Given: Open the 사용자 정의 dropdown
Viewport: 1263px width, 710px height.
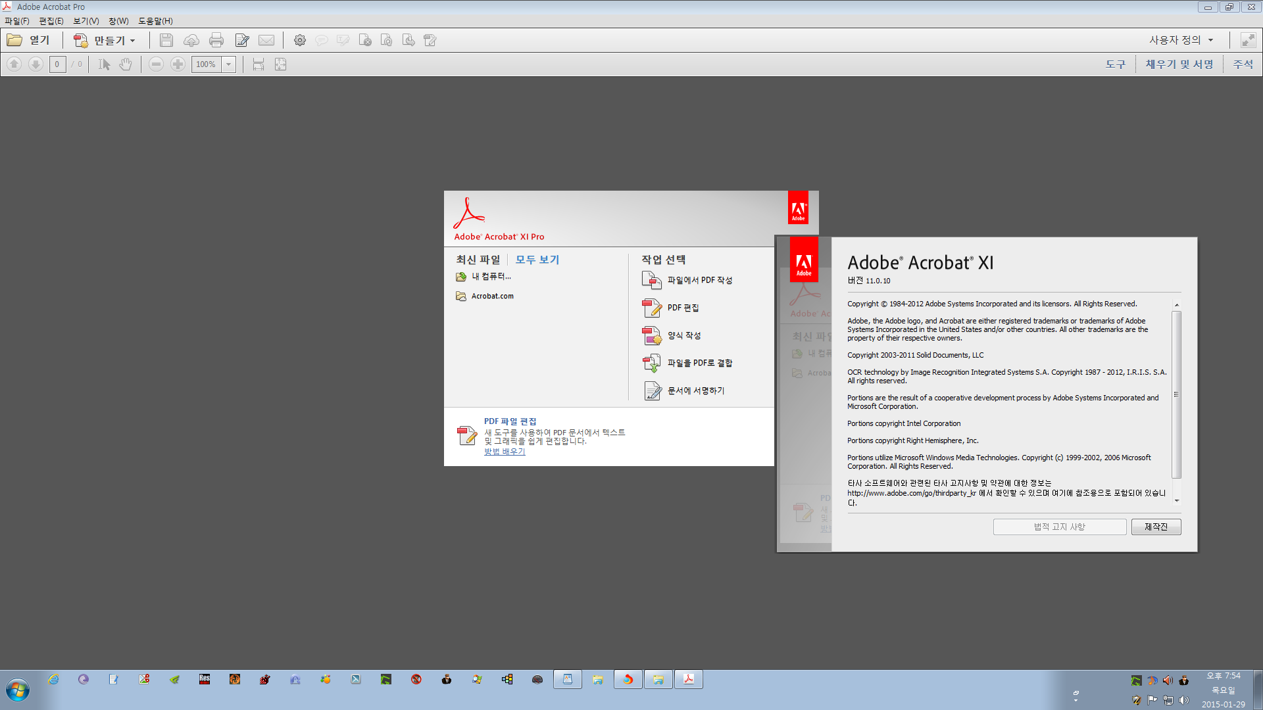Looking at the screenshot, I should tap(1181, 40).
